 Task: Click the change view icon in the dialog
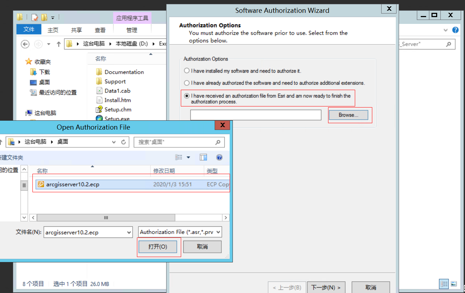tap(179, 157)
